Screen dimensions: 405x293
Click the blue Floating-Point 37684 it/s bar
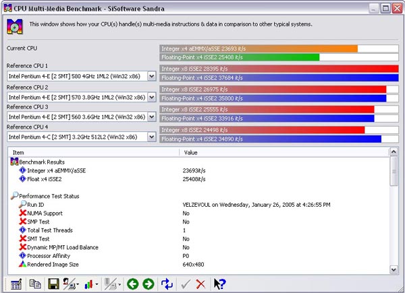pyautogui.click(x=279, y=77)
